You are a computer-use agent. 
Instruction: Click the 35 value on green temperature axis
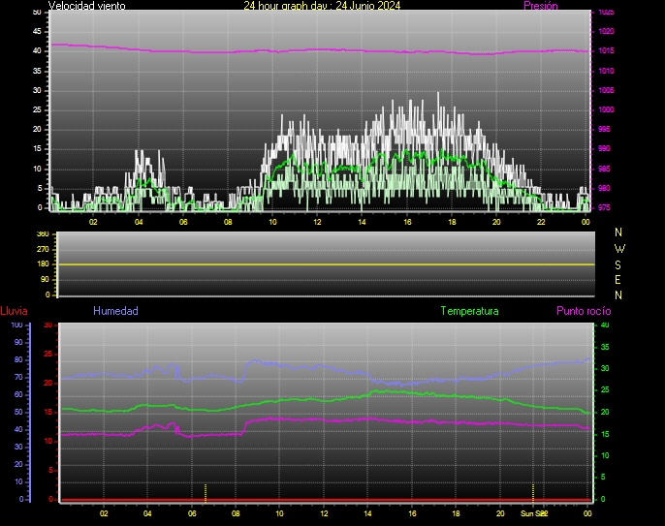[605, 347]
